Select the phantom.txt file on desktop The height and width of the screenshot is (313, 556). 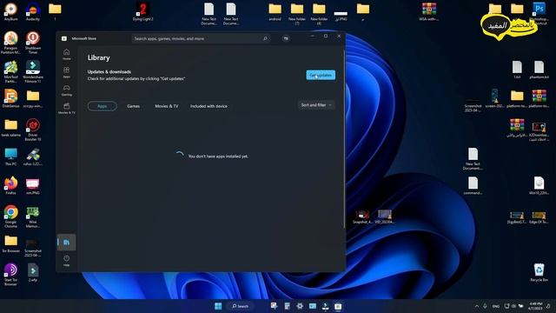539,70
